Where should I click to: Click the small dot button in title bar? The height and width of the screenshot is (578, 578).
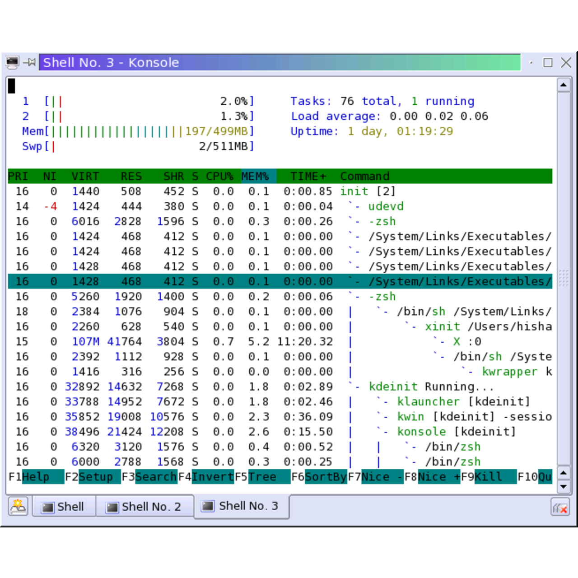(531, 62)
